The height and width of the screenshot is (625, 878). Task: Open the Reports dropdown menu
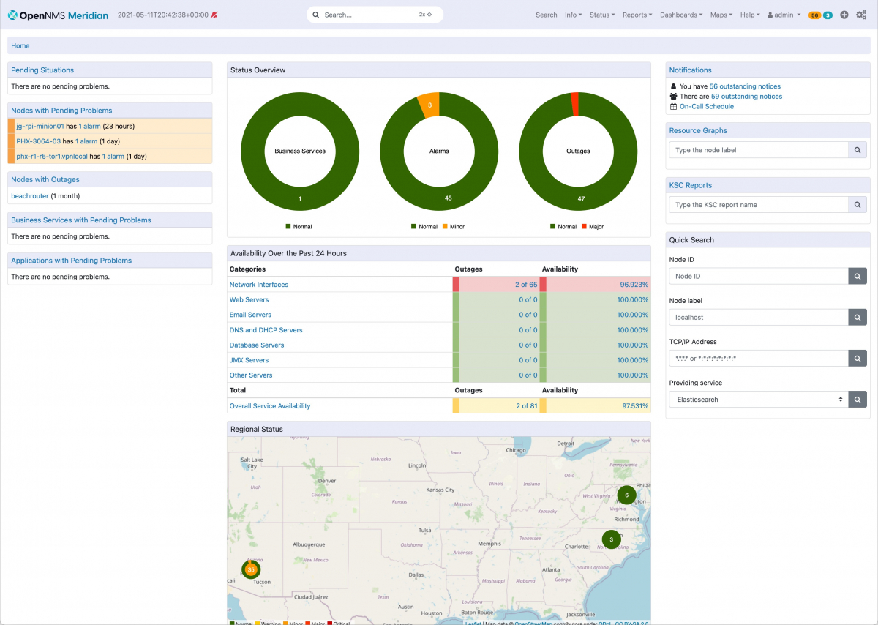(636, 14)
